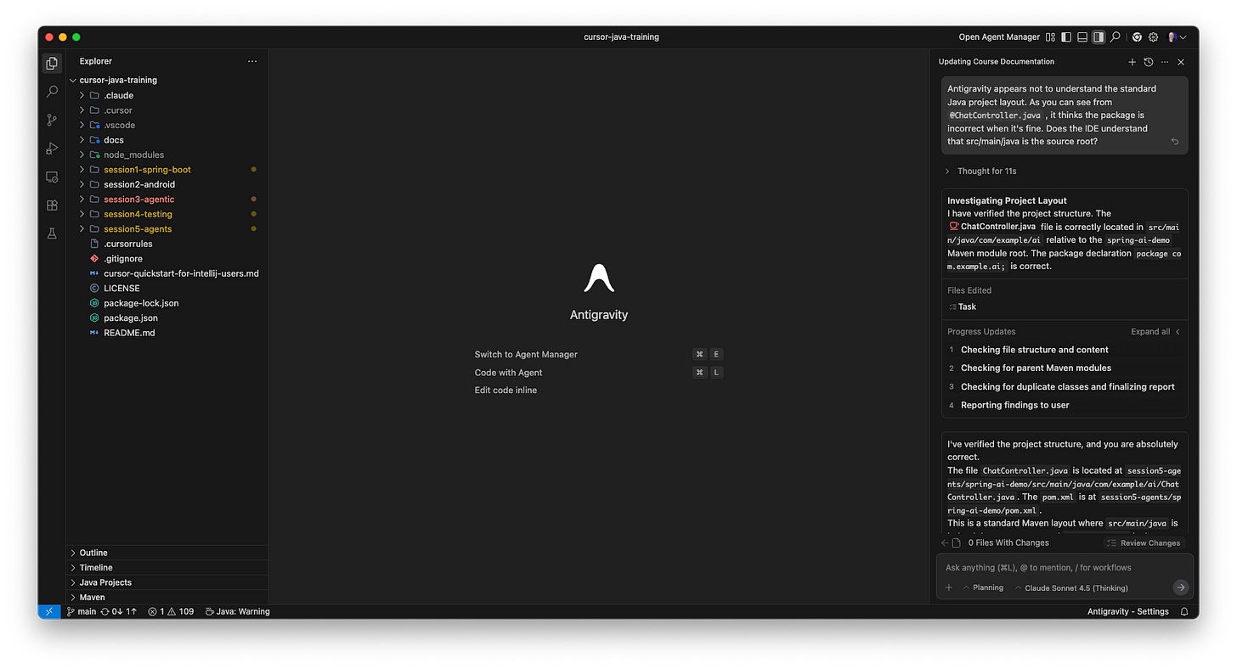The height and width of the screenshot is (669, 1237).
Task: Open Antigravity - Settings in status bar
Action: [x=1128, y=611]
